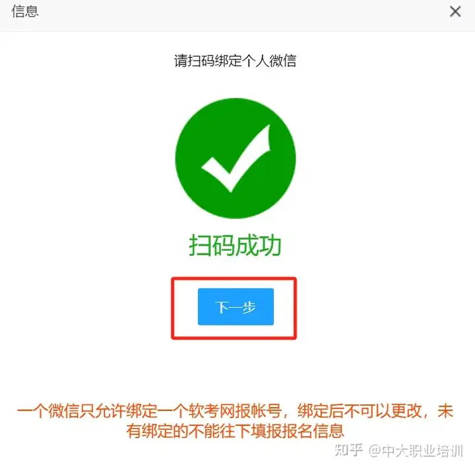Click the 成功 characters in green text
This screenshot has width=475, height=470.
pos(259,245)
